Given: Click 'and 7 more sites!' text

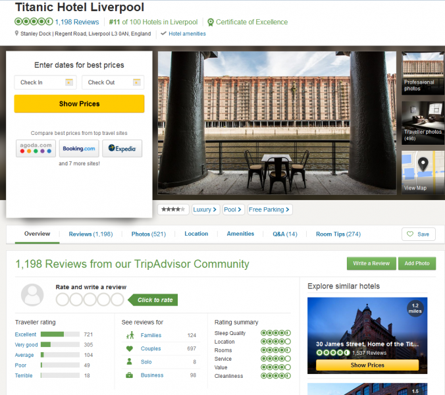Looking at the screenshot, I should tap(79, 163).
